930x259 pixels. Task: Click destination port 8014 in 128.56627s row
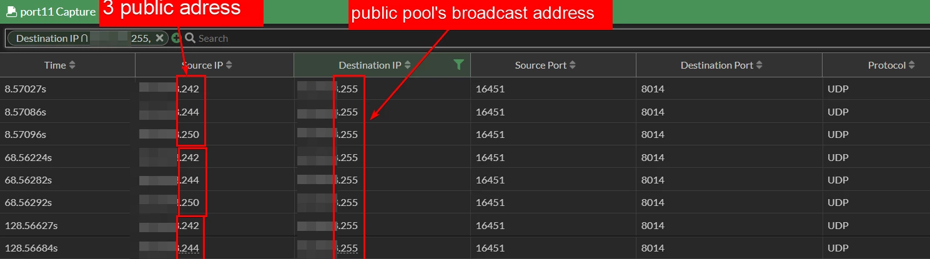(653, 225)
